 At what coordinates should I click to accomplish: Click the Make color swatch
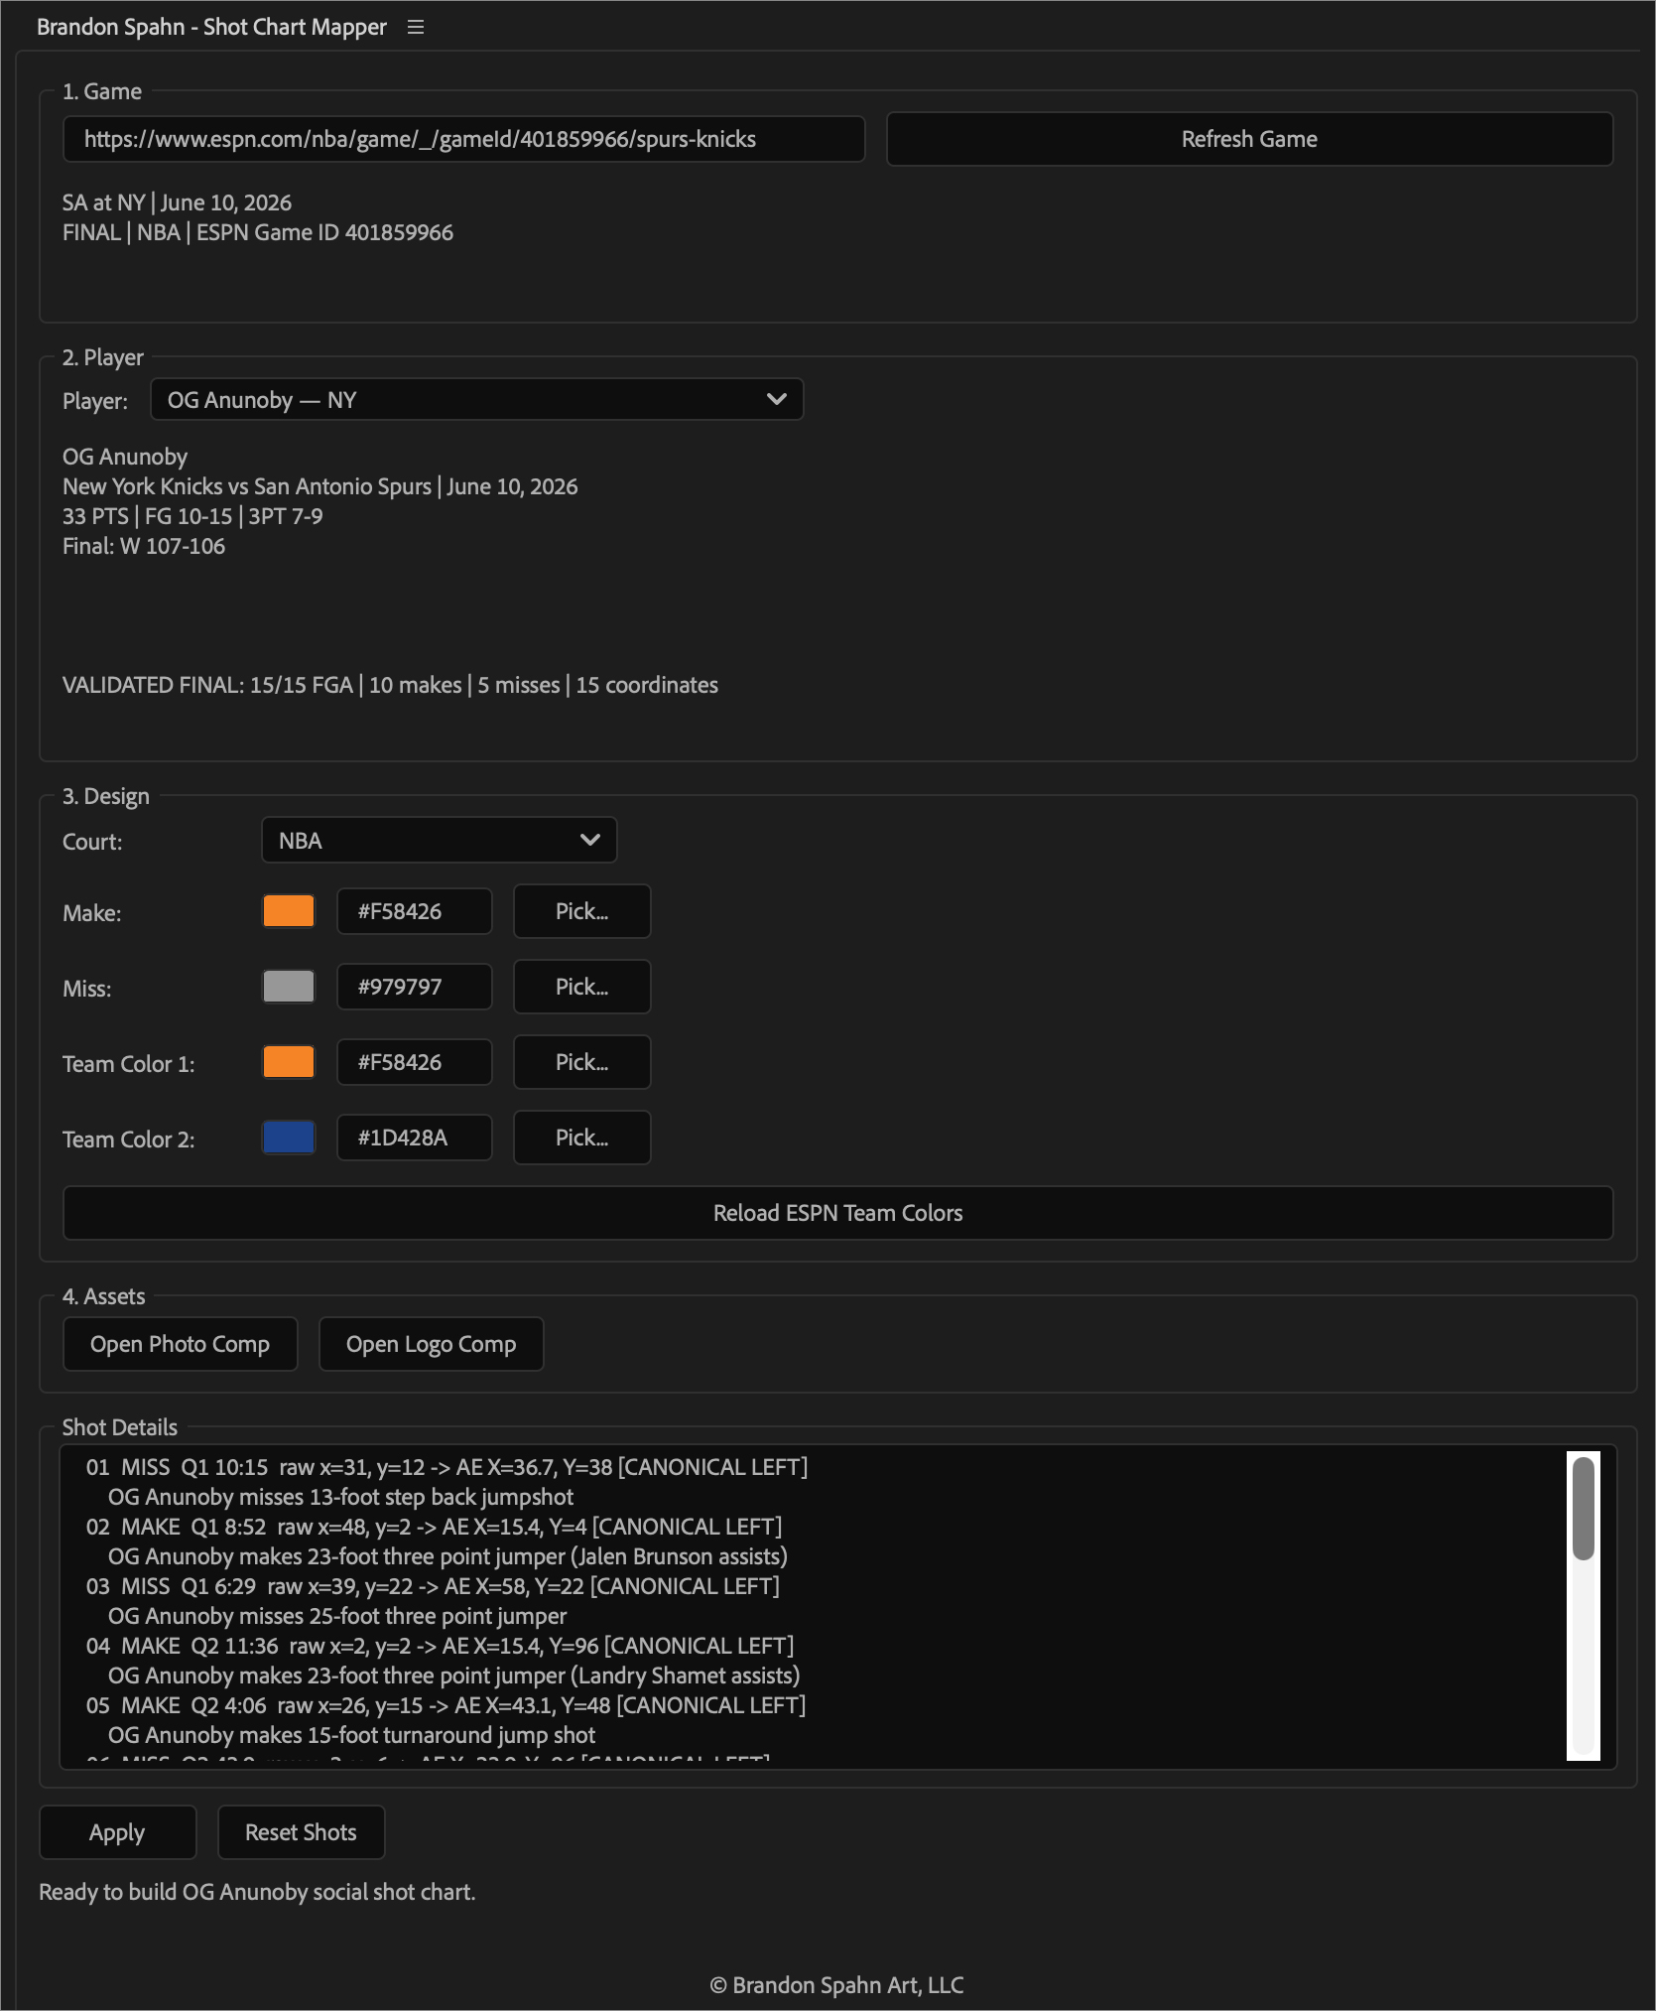coord(289,911)
